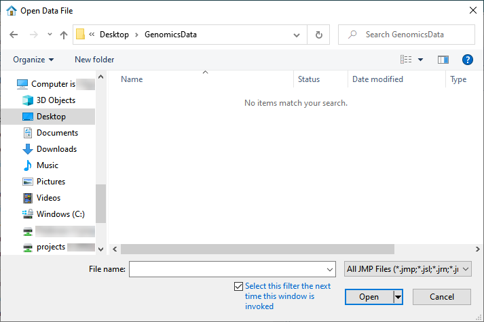Select 3D Objects in navigation pane
Screen dimensions: 484x322
[56, 100]
